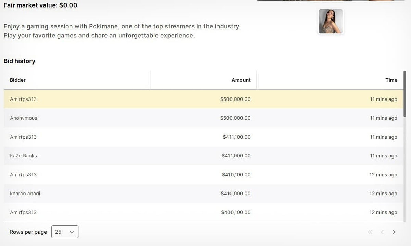Click the Bidder column header
411x246 pixels.
(x=18, y=80)
